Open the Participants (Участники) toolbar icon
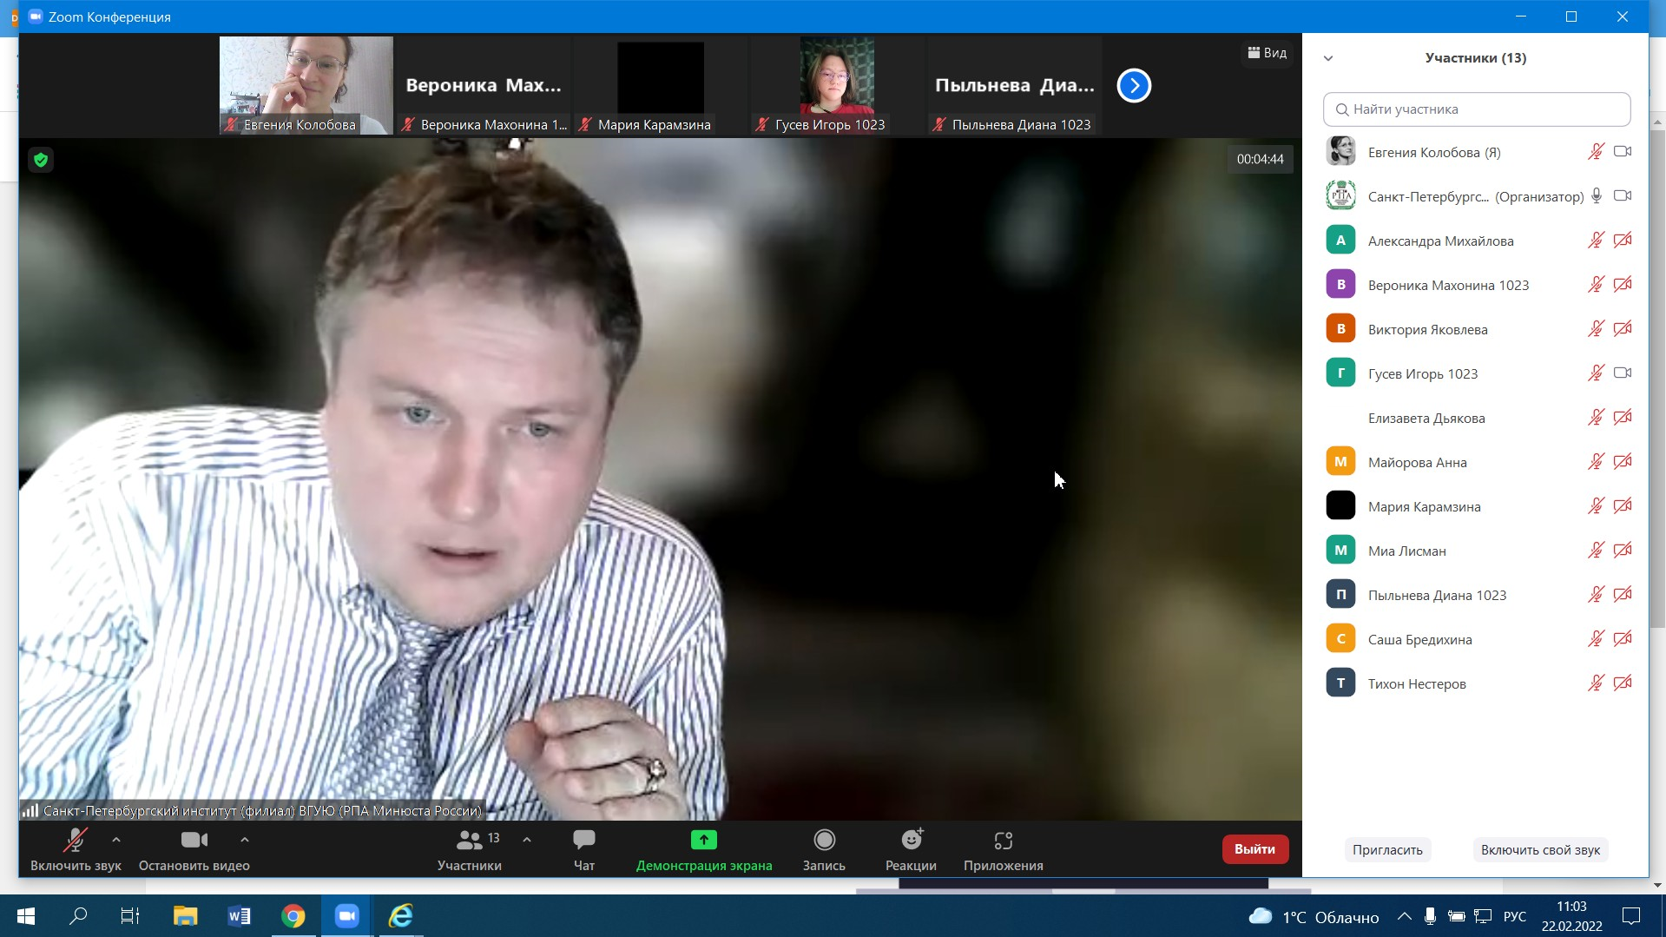Screen dimensions: 1666x937 click(x=469, y=841)
